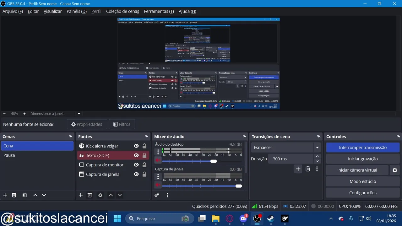Pop out the Controles dock
This screenshot has height=226, width=402.
(398, 137)
